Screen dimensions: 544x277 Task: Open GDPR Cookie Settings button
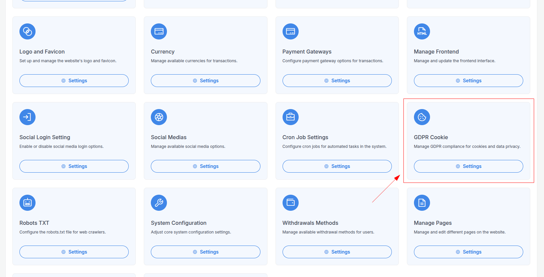469,166
